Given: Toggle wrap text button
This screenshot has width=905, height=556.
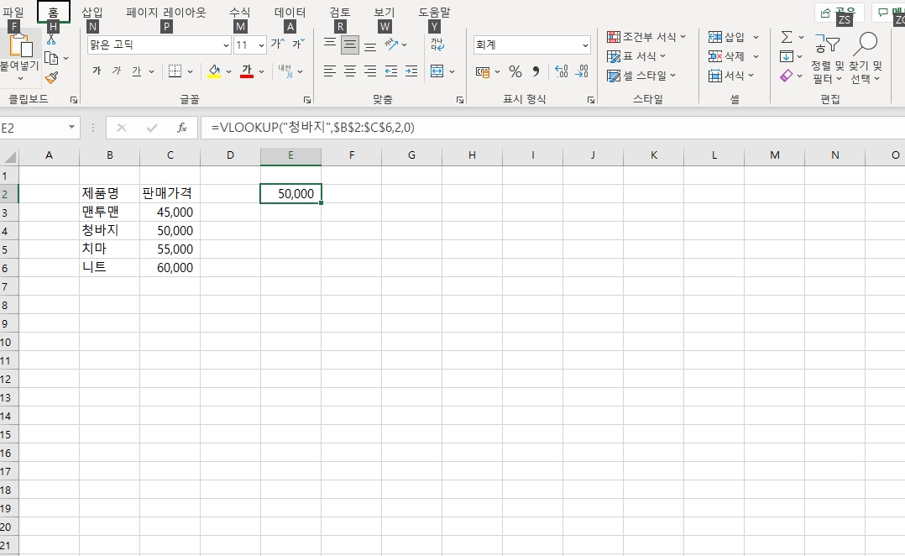Looking at the screenshot, I should pos(437,45).
